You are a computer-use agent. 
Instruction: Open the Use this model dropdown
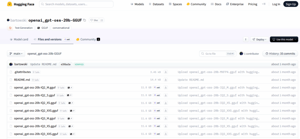pyautogui.click(x=284, y=39)
